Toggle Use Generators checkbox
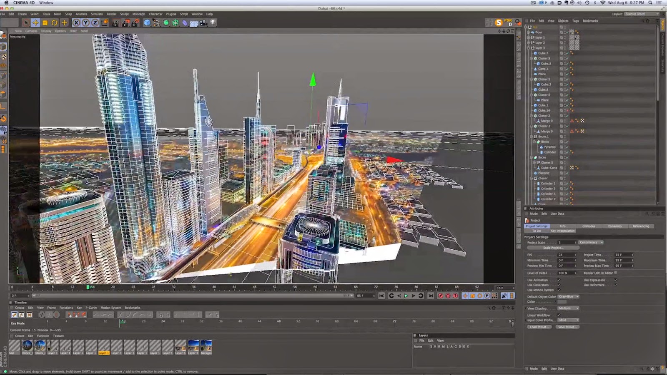Screen dimensions: 667x375 559,285
